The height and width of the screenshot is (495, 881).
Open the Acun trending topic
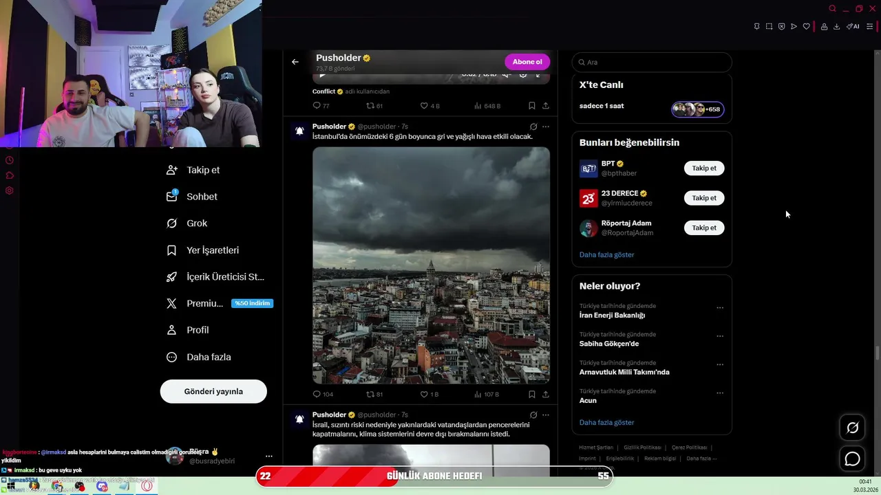588,400
